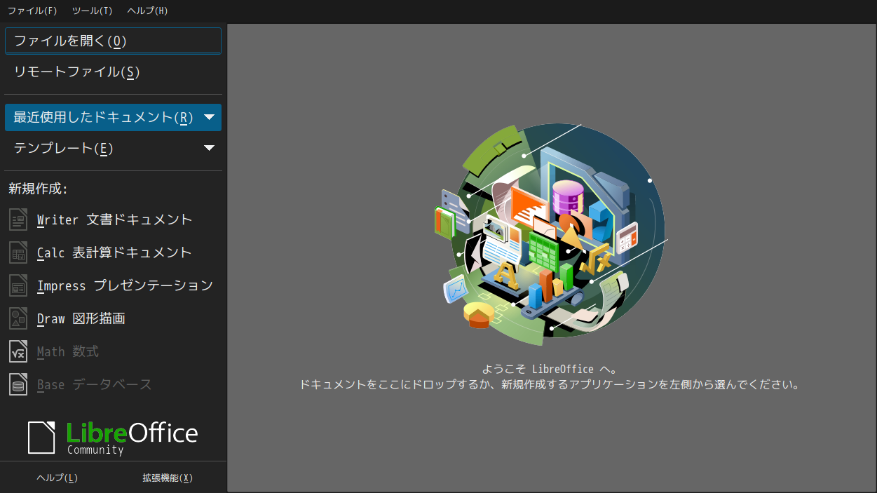This screenshot has width=877, height=493.
Task: Expand the 最近使用したドキュメント dropdown arrow
Action: pos(209,117)
